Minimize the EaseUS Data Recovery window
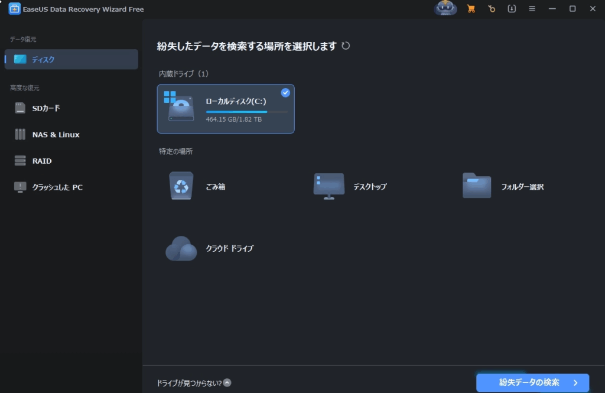This screenshot has height=393, width=605. click(552, 8)
